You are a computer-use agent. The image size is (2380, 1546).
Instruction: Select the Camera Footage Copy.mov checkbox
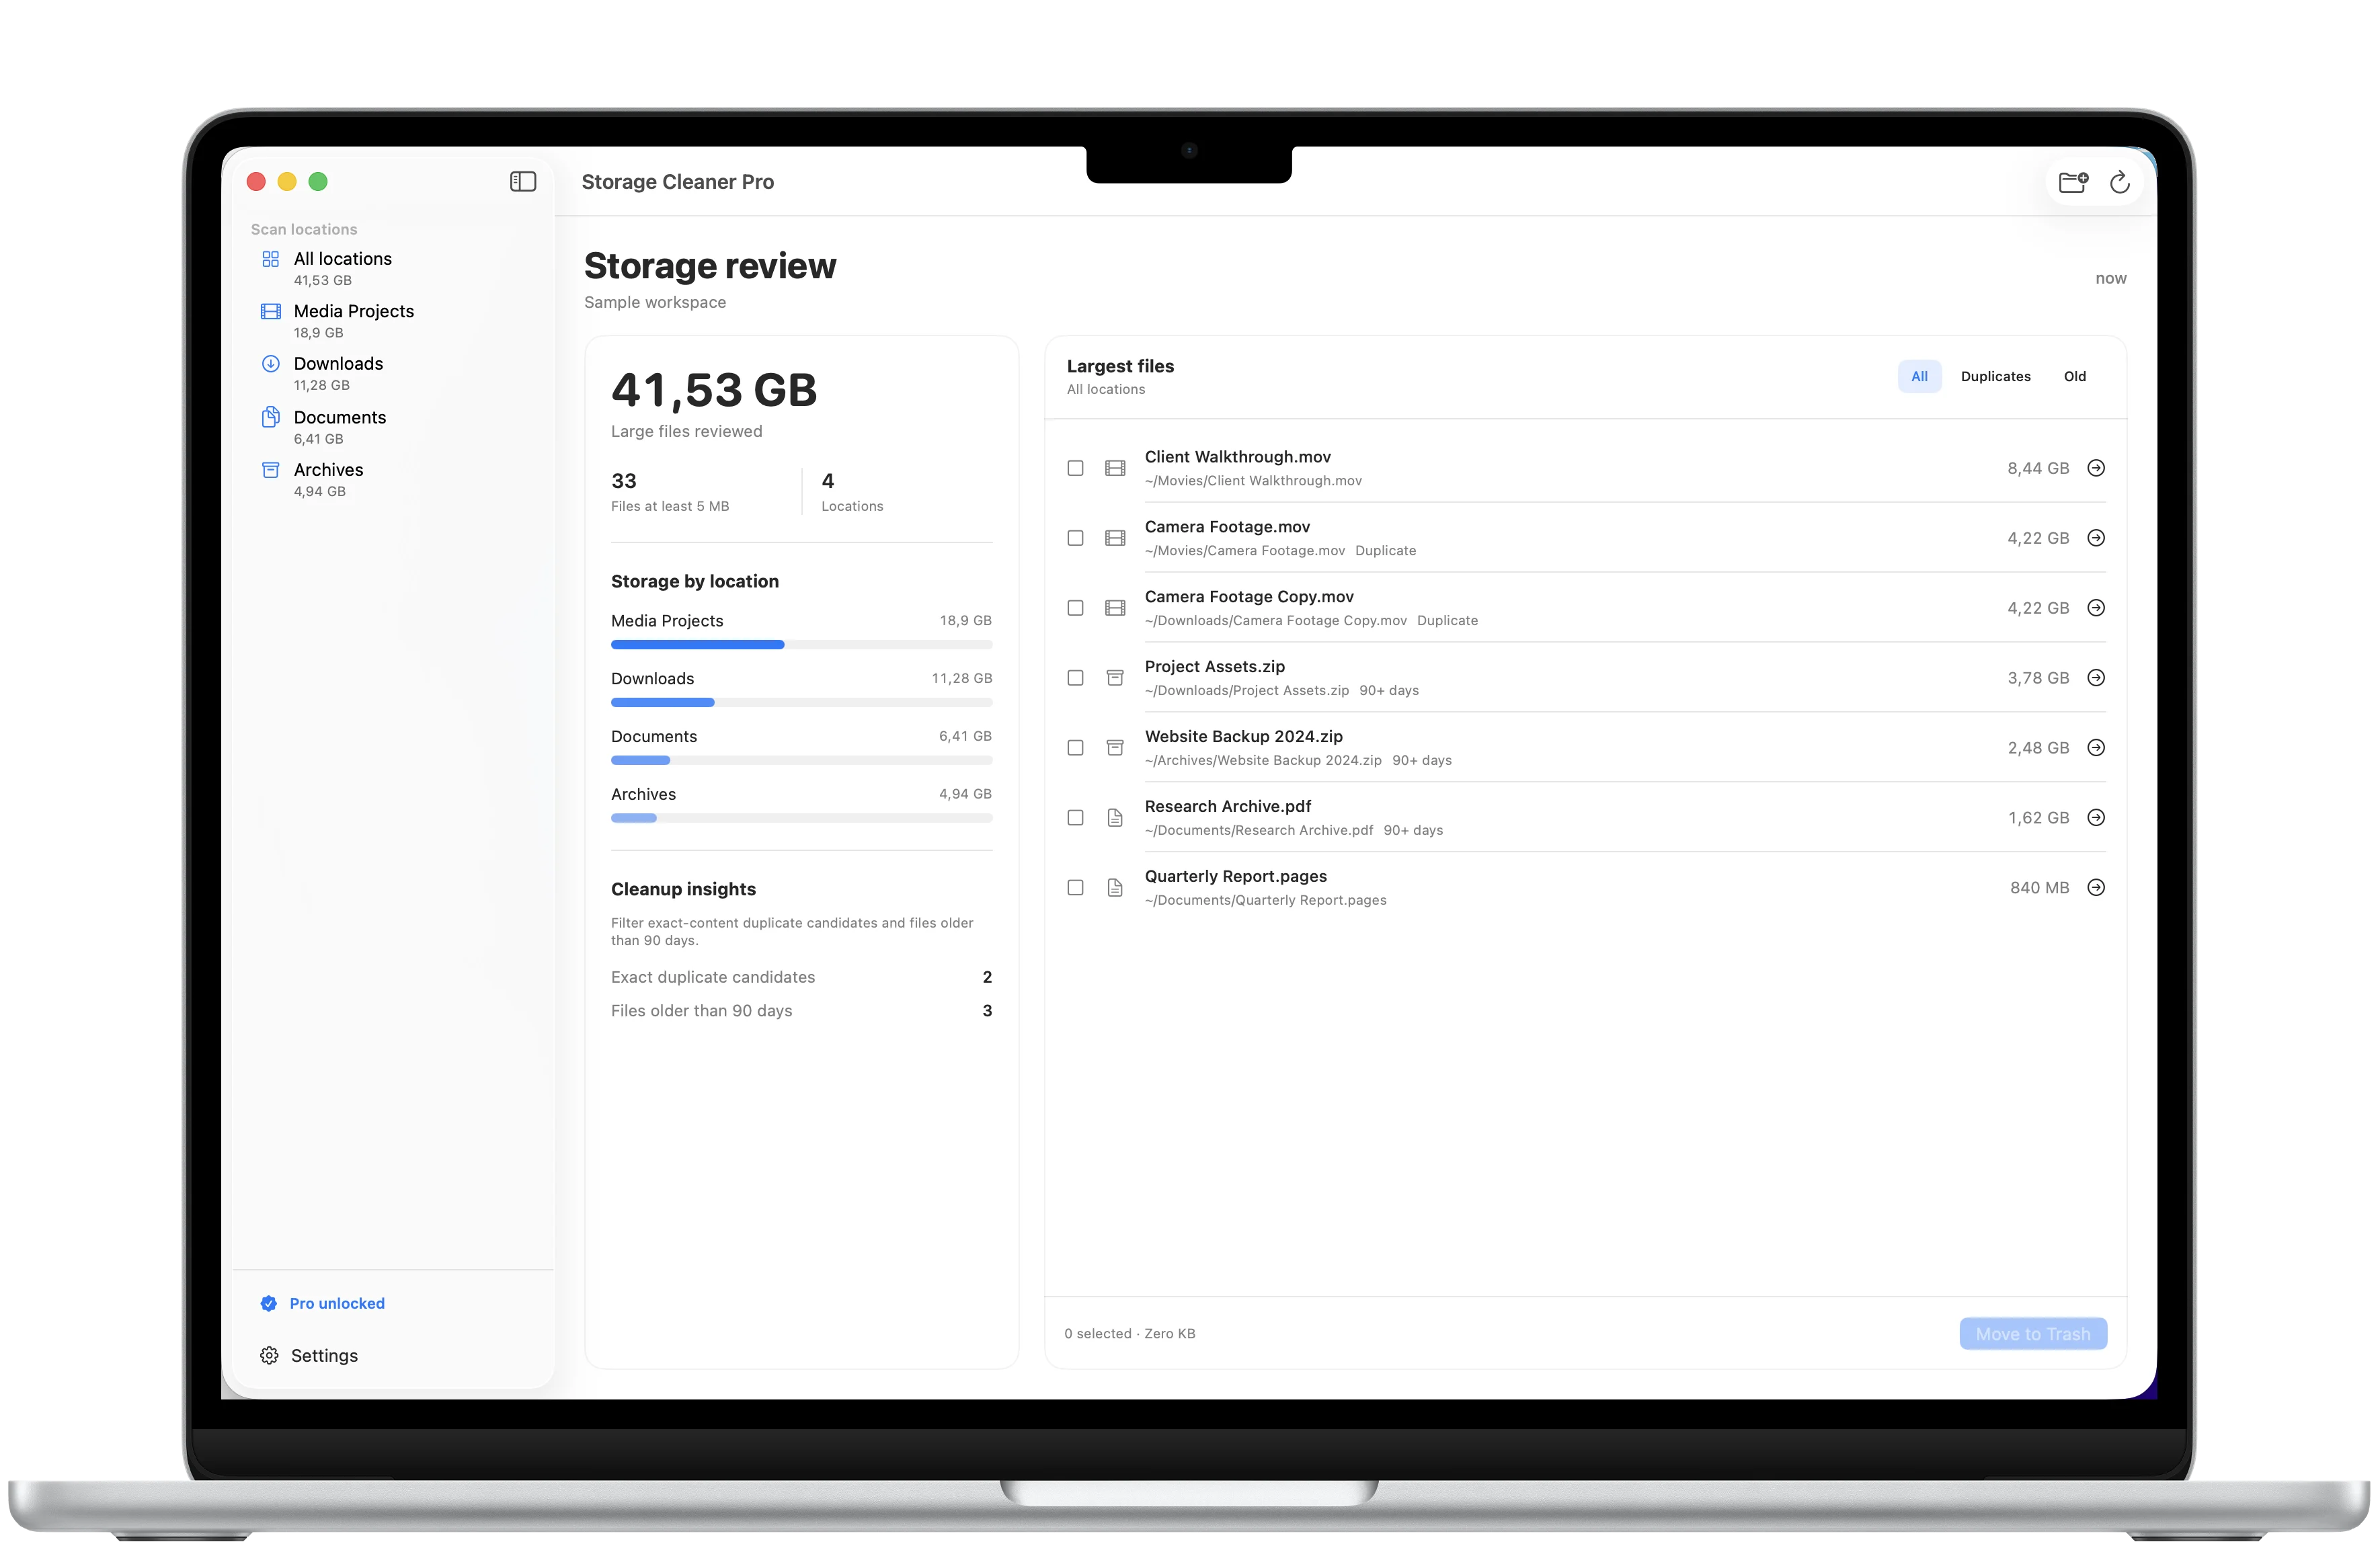point(1075,608)
